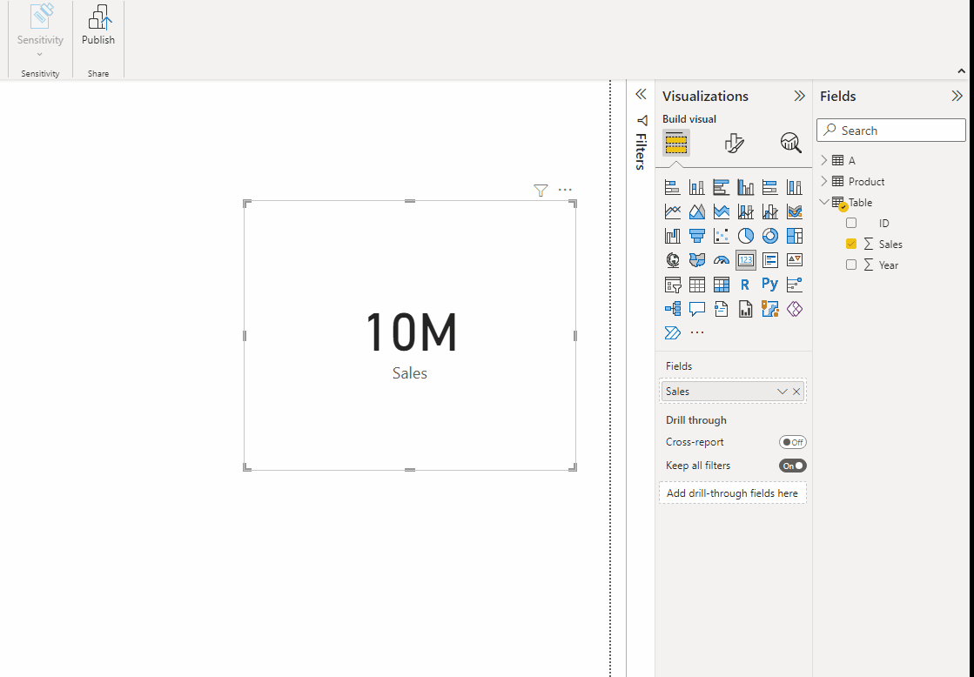This screenshot has width=974, height=677.
Task: Switch to the Format visual tab
Action: coord(734,144)
